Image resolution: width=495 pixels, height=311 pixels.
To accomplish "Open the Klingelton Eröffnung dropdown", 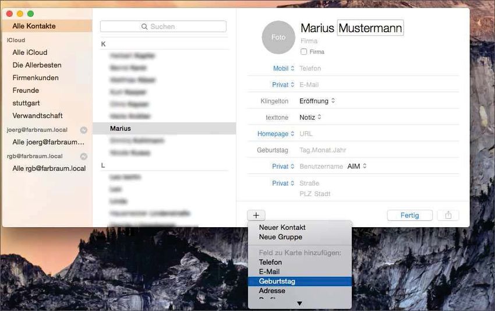I will (317, 101).
